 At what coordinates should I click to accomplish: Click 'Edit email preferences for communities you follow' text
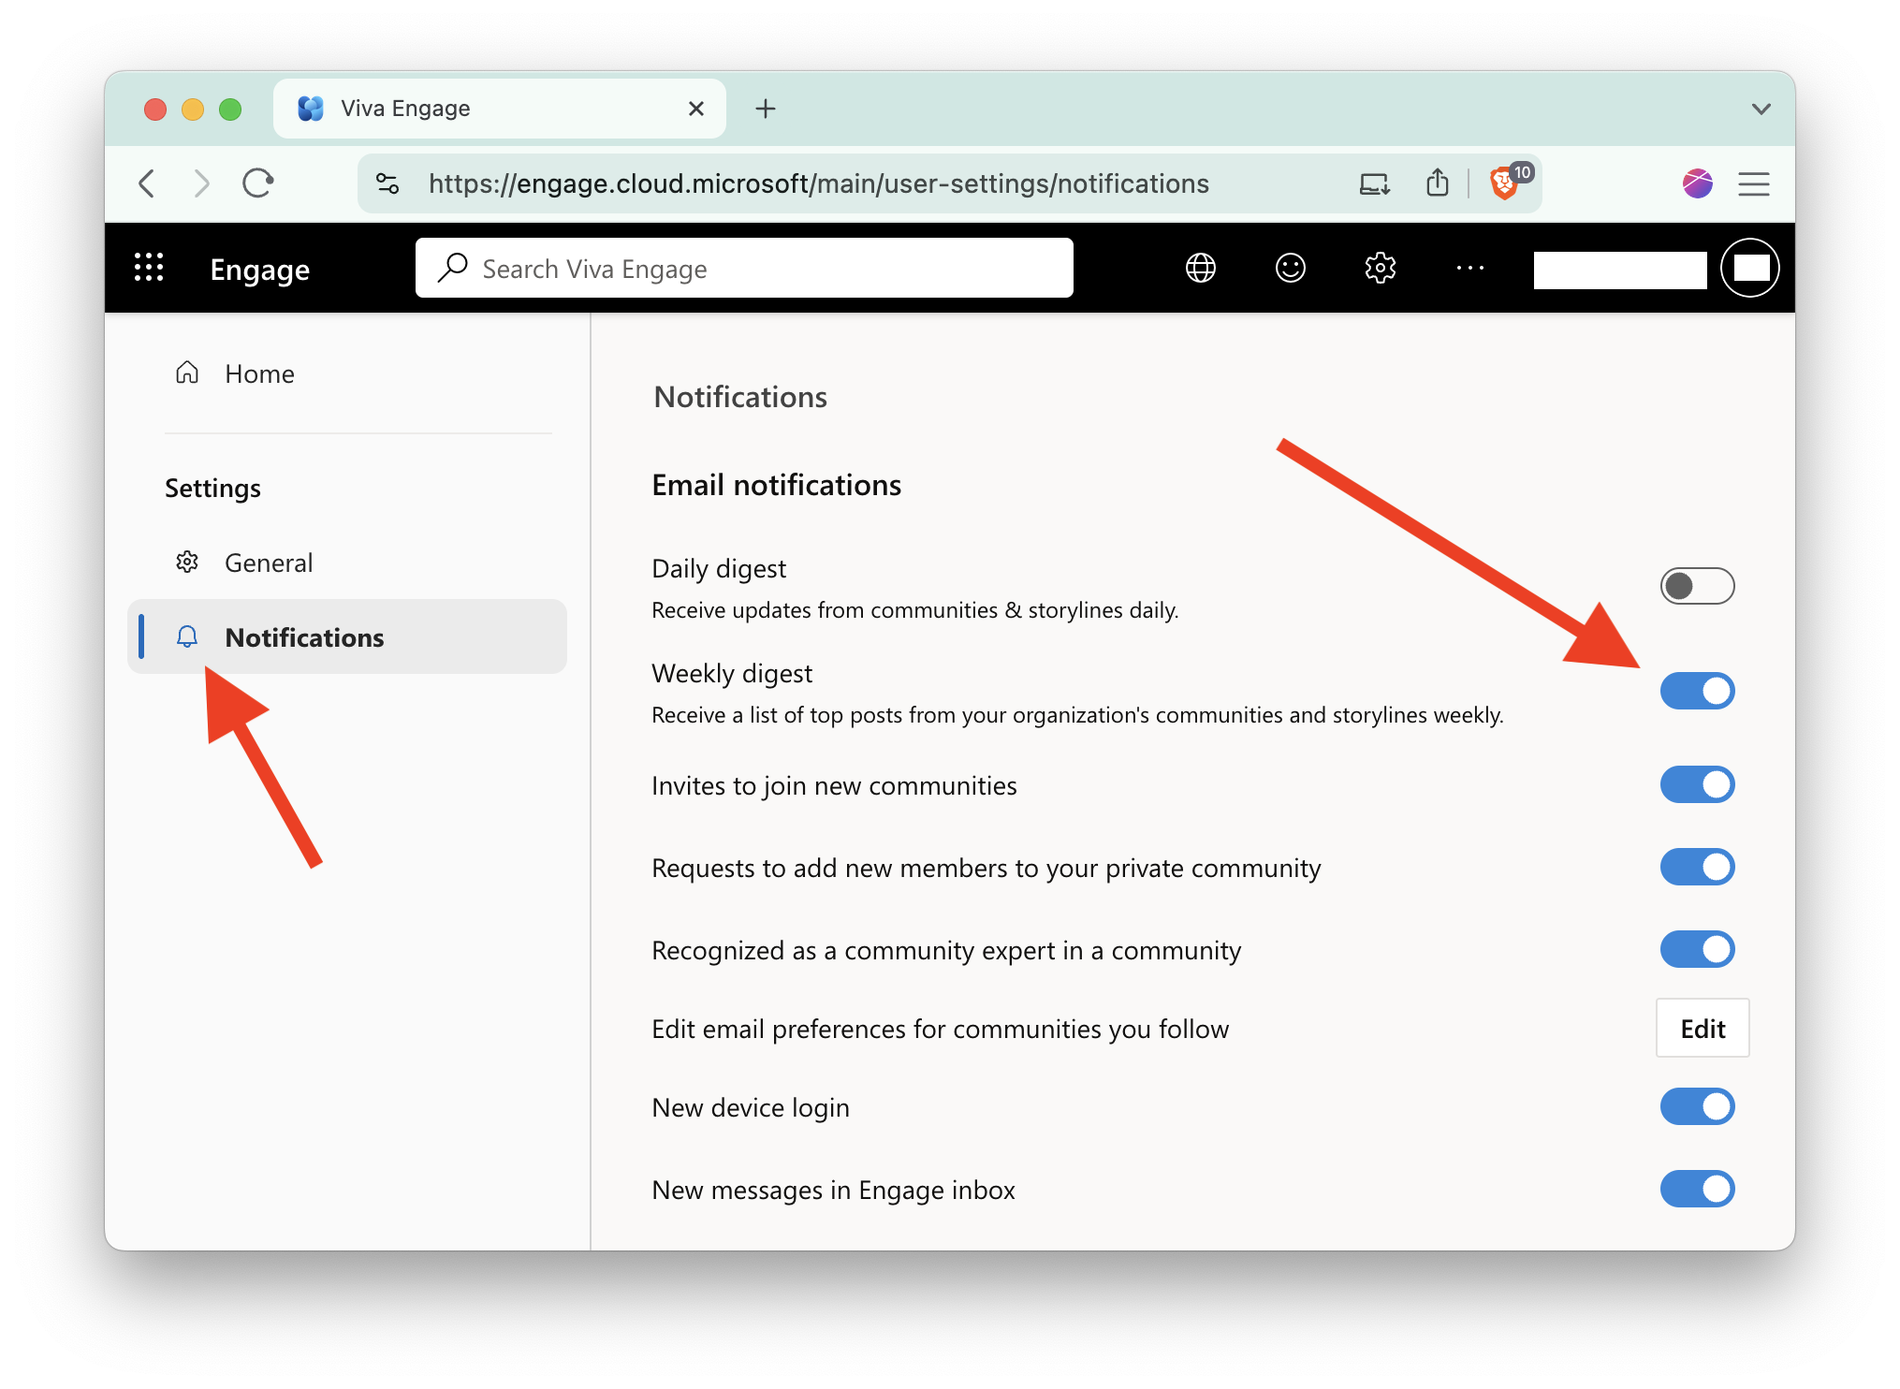coord(940,1029)
